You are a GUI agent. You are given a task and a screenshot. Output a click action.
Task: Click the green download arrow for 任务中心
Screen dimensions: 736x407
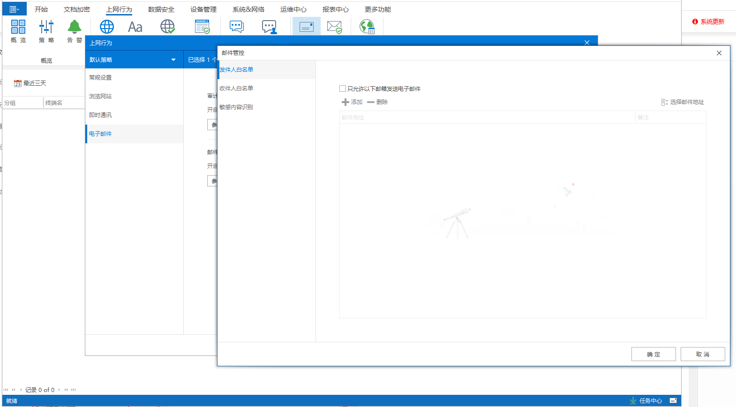[x=633, y=400]
